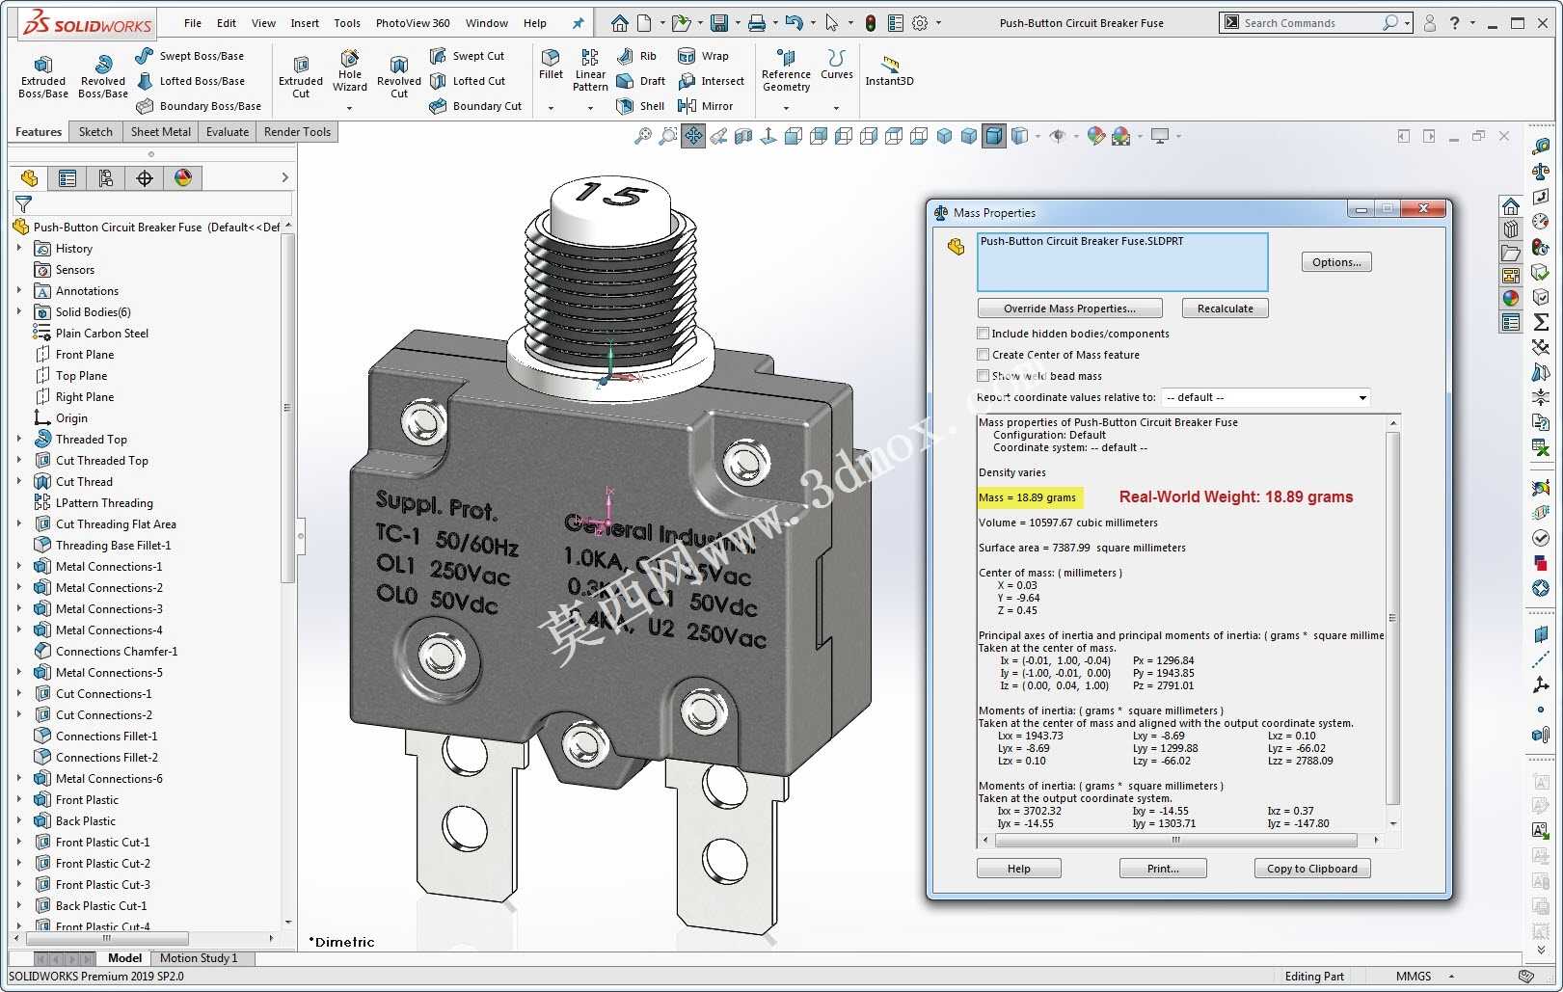This screenshot has width=1563, height=992.
Task: Select the Revolved Boss/Base tool
Action: [103, 76]
